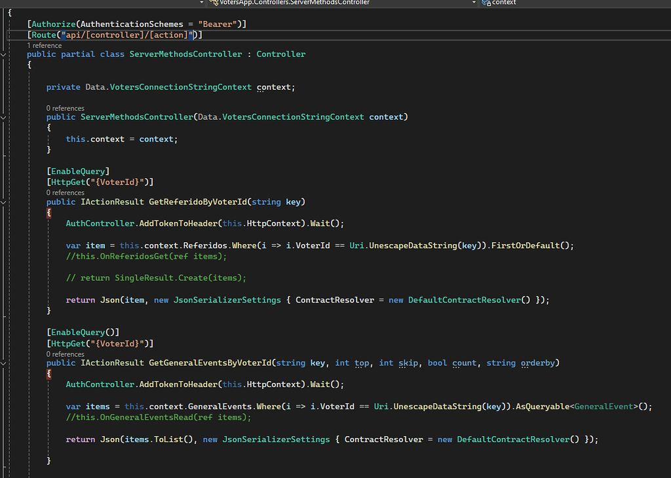Image resolution: width=671 pixels, height=478 pixels.
Task: Click the [EnableQuery()] attribute with parentheses
Action: 83,333
